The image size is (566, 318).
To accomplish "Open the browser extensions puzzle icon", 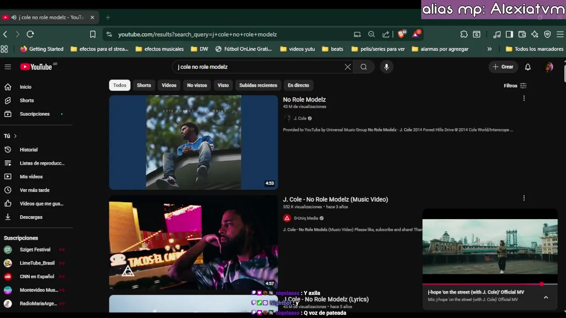I will (464, 34).
